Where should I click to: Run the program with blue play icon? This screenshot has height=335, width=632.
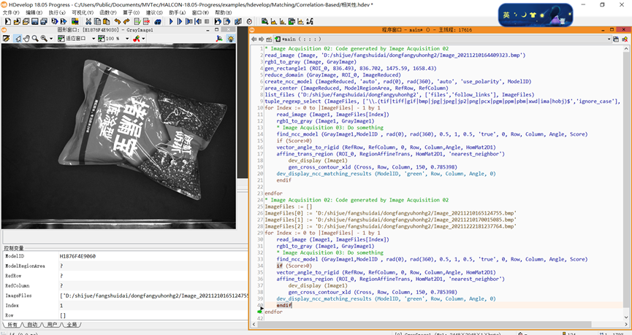(171, 21)
